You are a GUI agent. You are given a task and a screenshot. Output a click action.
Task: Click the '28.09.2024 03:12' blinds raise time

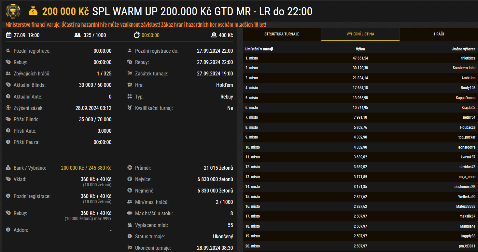pyautogui.click(x=93, y=108)
